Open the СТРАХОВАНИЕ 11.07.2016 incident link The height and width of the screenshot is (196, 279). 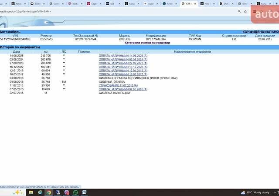click(119, 85)
